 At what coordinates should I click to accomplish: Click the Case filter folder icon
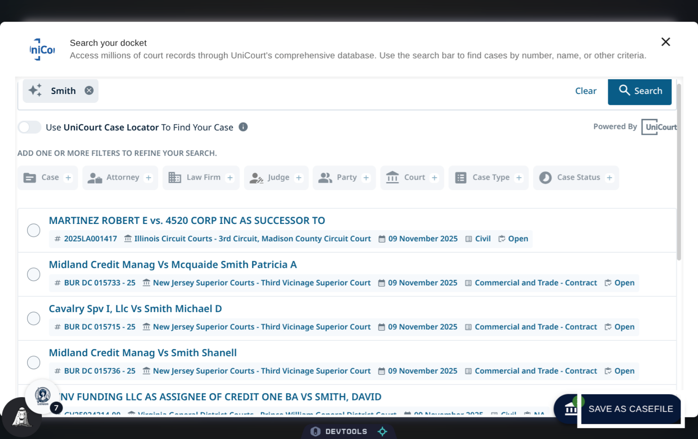tap(29, 177)
